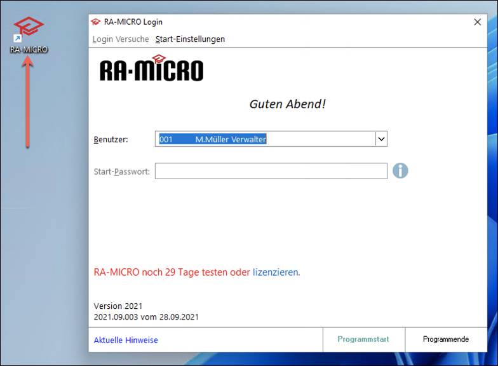The height and width of the screenshot is (366, 498).
Task: Click the blue info icon beside Start-Passwort
Action: (400, 171)
